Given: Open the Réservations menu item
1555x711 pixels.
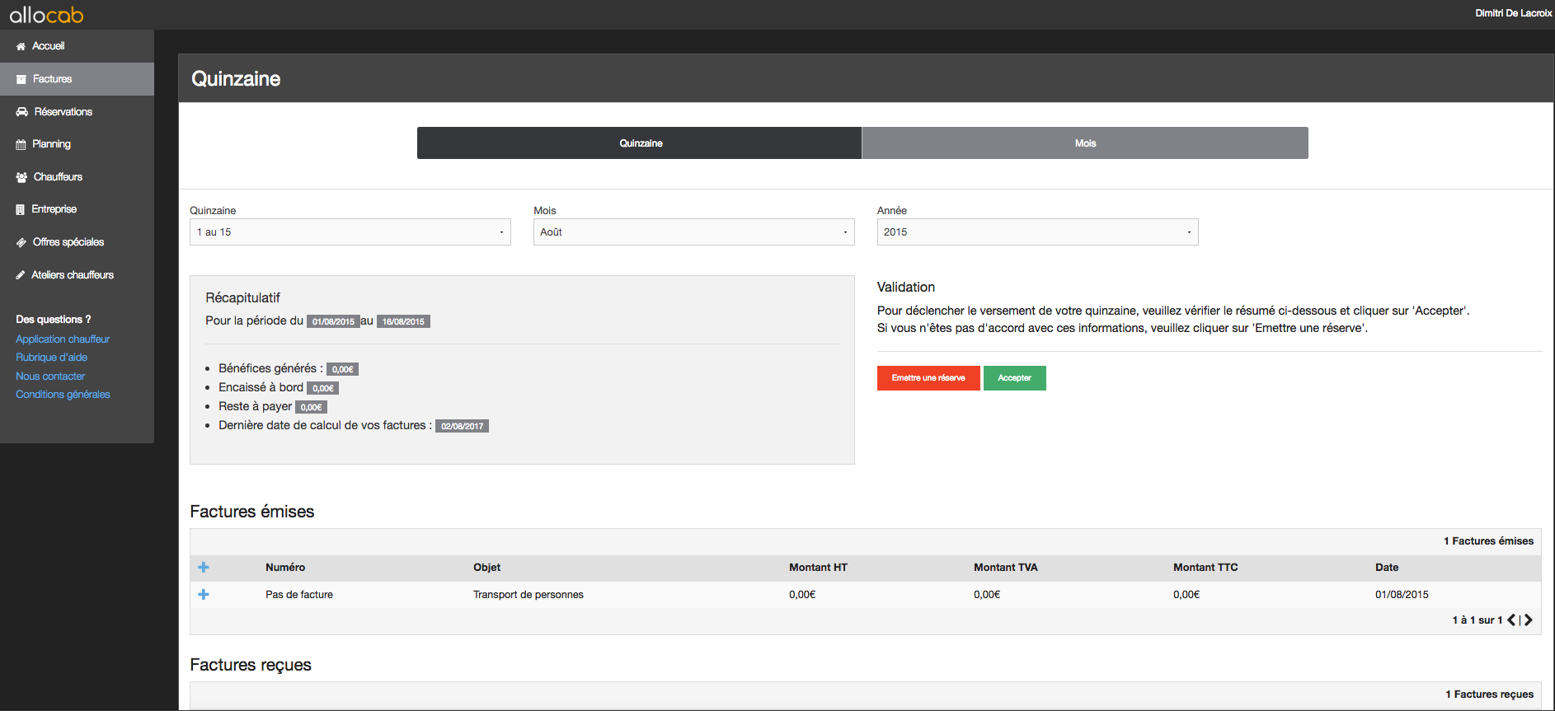Looking at the screenshot, I should click(x=77, y=112).
